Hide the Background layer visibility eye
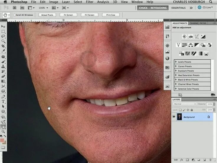217x163 pixels. (x=174, y=117)
